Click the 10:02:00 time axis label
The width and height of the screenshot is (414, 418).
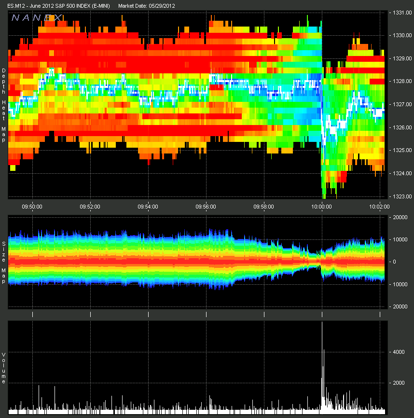coord(379,207)
